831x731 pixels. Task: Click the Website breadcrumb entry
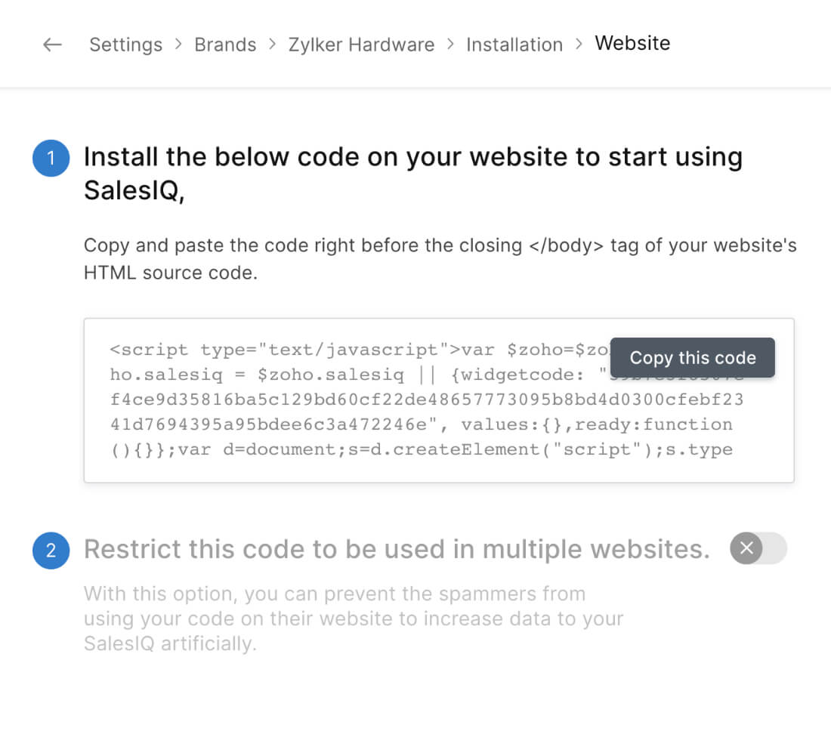tap(632, 43)
